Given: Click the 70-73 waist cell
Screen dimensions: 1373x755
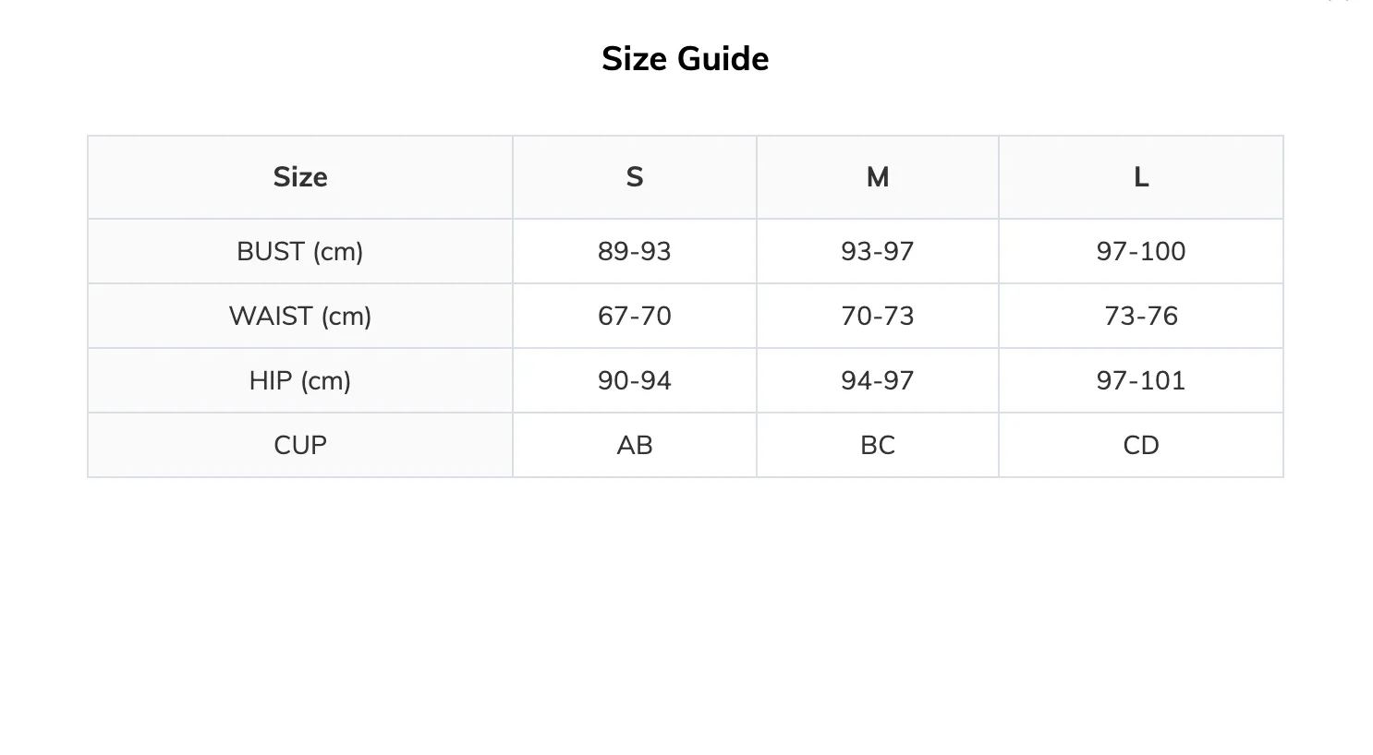Looking at the screenshot, I should (878, 316).
